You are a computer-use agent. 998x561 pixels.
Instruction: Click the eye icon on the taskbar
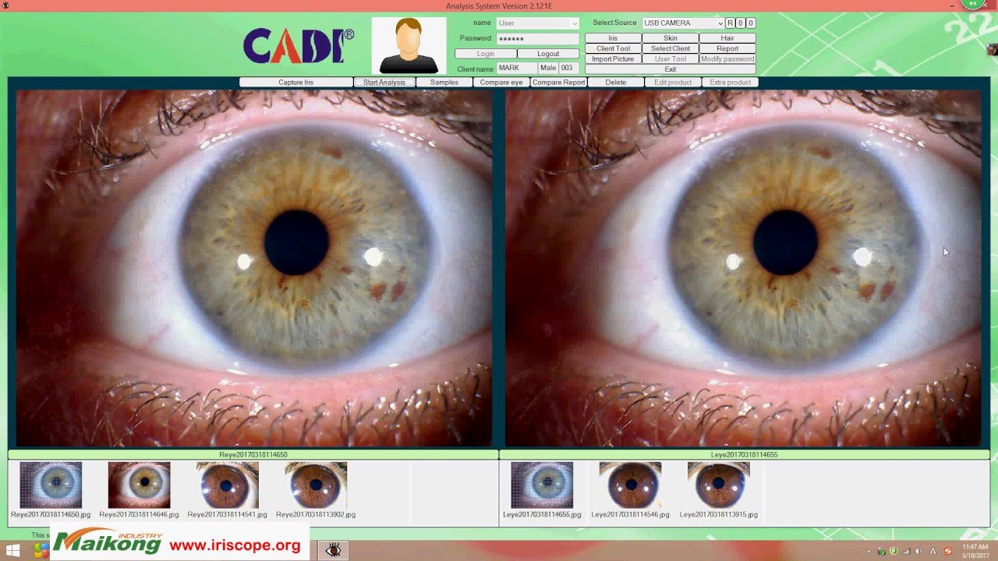point(334,549)
